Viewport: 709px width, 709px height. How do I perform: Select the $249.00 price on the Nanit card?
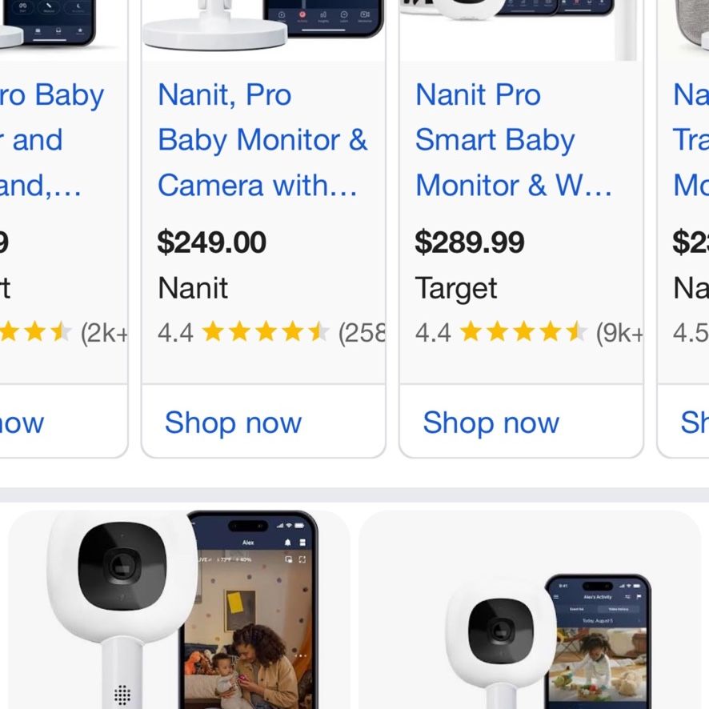pyautogui.click(x=211, y=242)
